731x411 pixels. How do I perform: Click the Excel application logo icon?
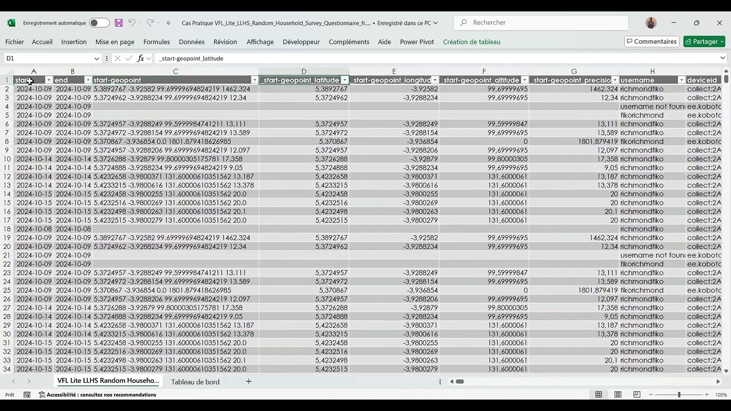tap(11, 23)
